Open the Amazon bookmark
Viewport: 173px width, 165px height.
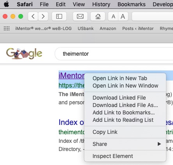[108, 28]
